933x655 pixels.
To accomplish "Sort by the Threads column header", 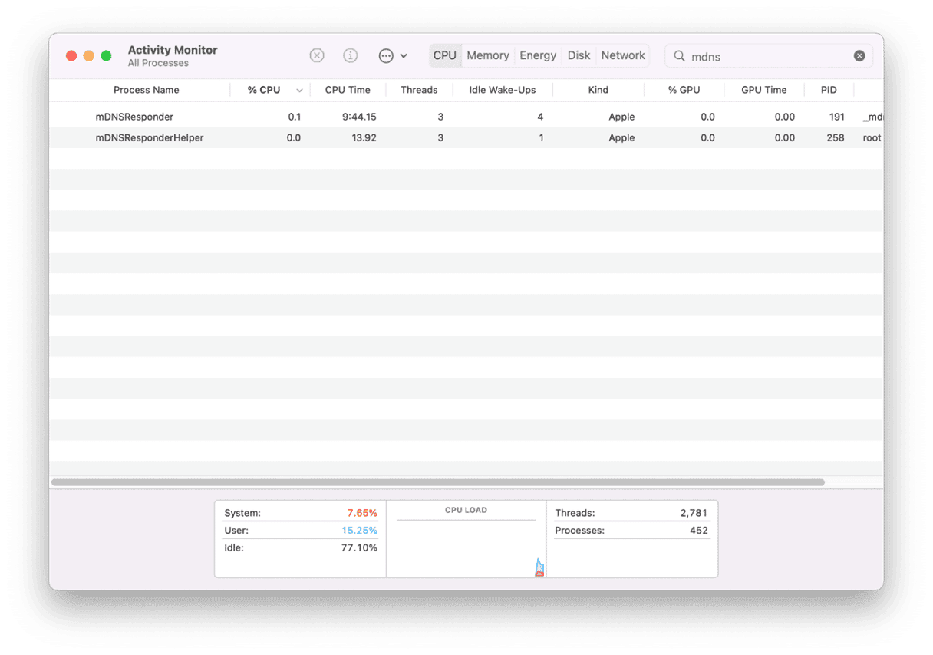I will (419, 90).
